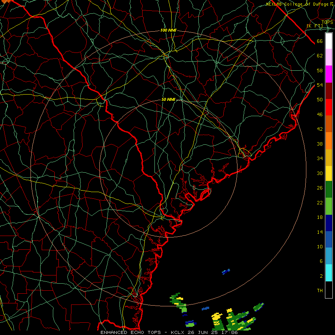
Task: Click the '30' legend value
Action: [320, 173]
